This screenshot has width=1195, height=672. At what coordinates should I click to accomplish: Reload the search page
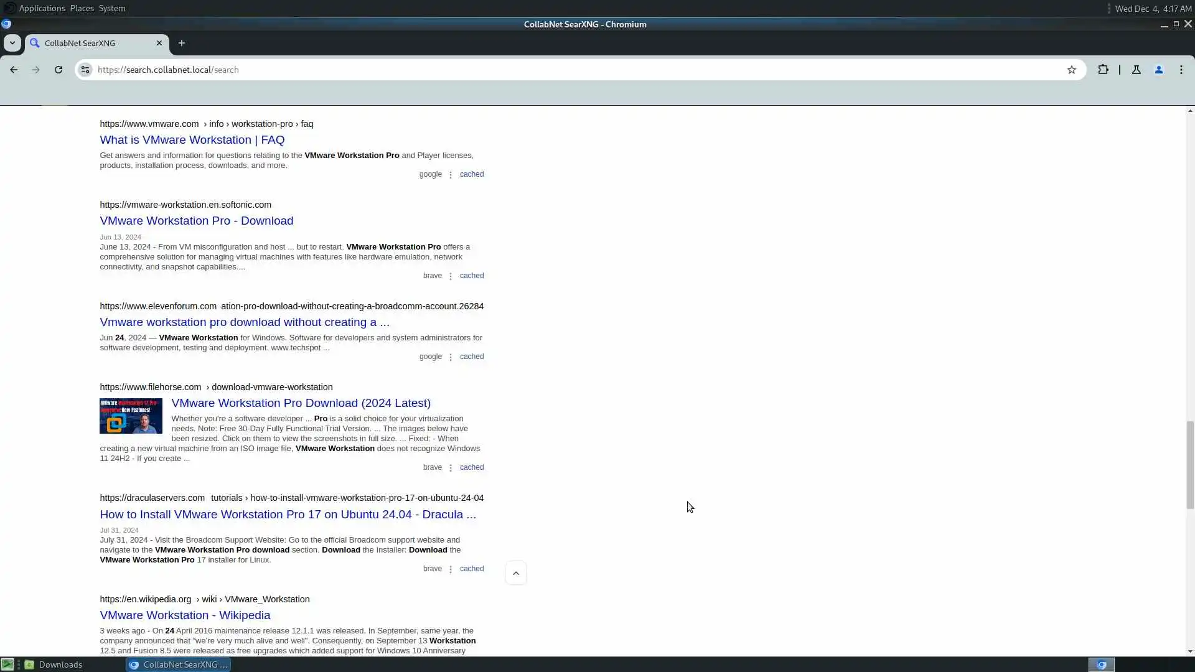[59, 70]
